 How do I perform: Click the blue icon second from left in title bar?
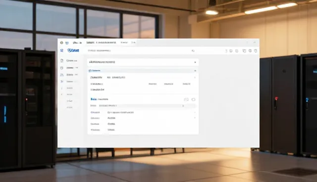point(67,43)
